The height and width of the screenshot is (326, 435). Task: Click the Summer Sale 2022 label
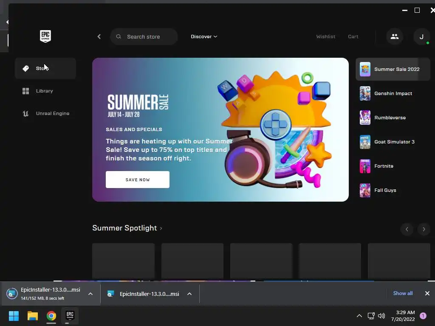[x=397, y=69]
